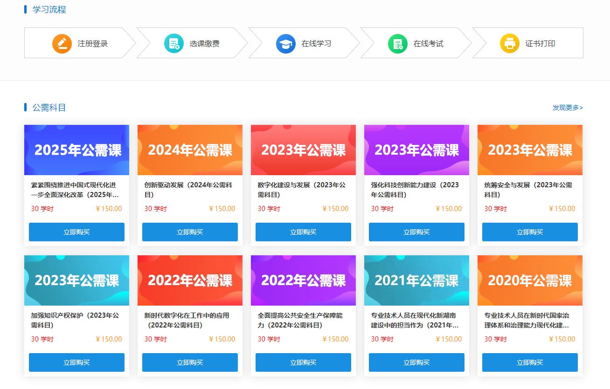
Task: Click the green 在线考试 exam icon
Action: [x=398, y=44]
